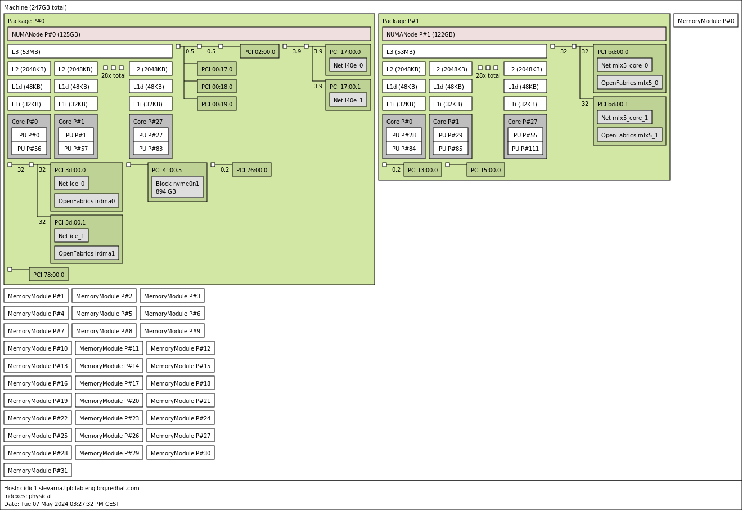Viewport: 742px width, 510px height.
Task: Click the OpenFabrics mlx5_1 device
Action: (629, 135)
